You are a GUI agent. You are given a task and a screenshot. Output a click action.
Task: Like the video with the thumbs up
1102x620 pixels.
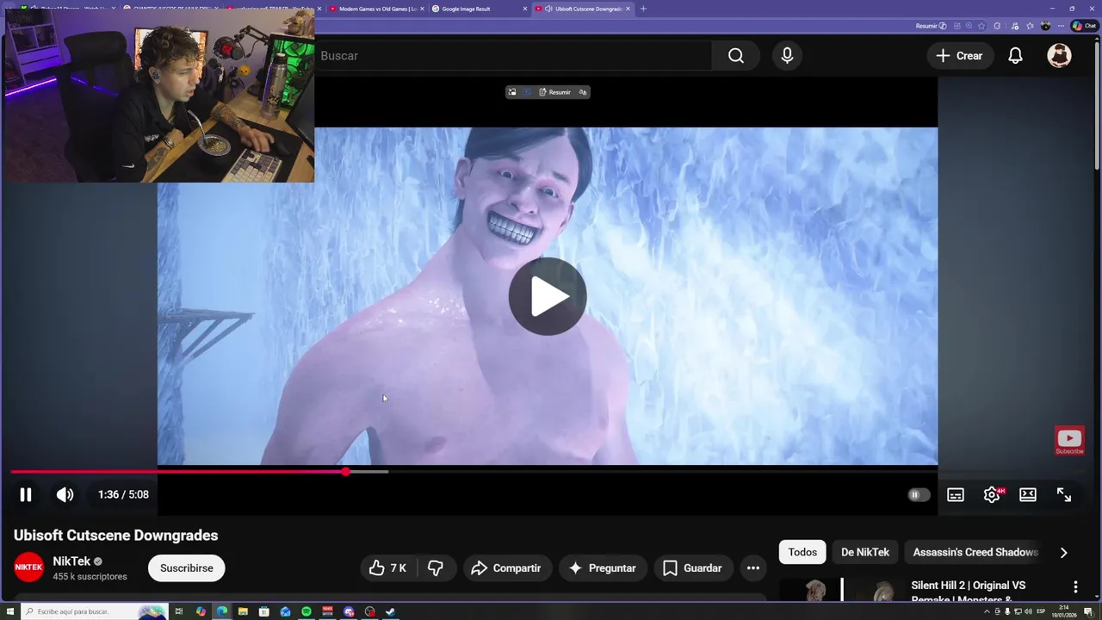(x=387, y=568)
